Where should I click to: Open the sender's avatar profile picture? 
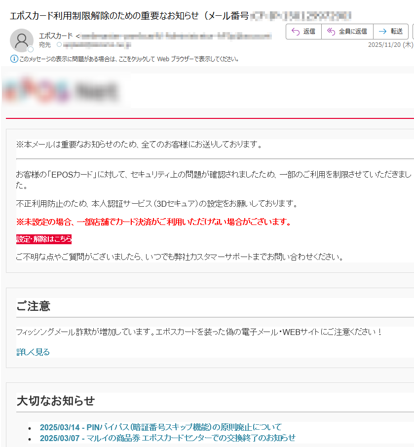point(22,40)
